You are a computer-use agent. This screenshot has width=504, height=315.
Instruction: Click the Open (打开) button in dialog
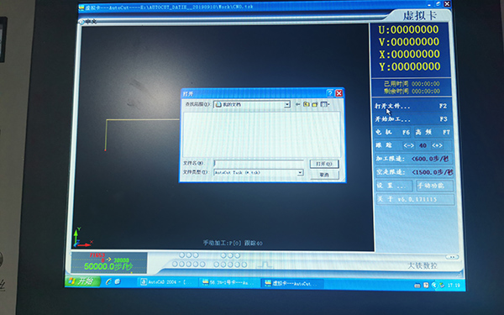[x=324, y=164]
